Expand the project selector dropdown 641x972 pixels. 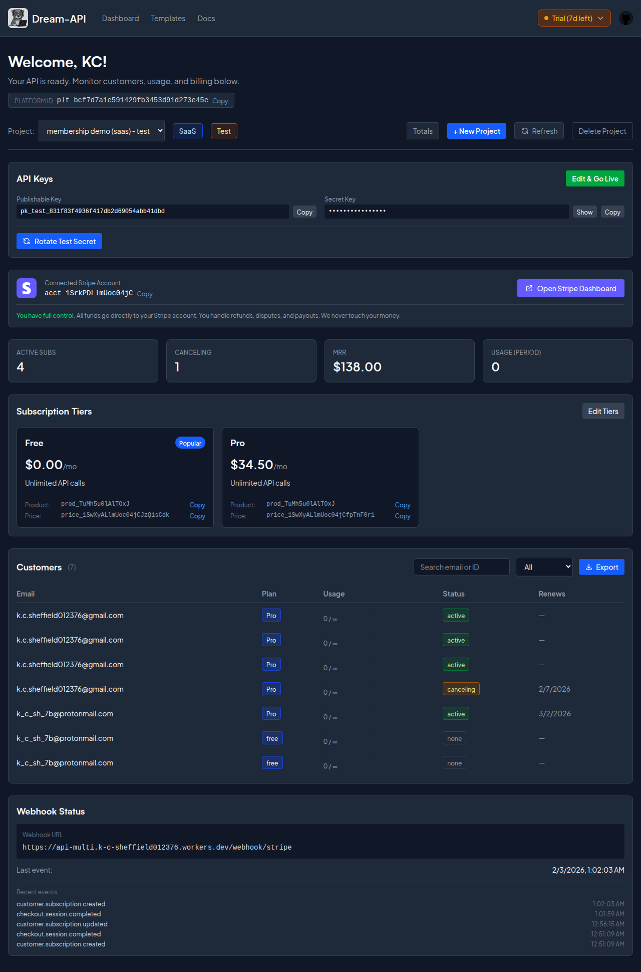tap(102, 131)
